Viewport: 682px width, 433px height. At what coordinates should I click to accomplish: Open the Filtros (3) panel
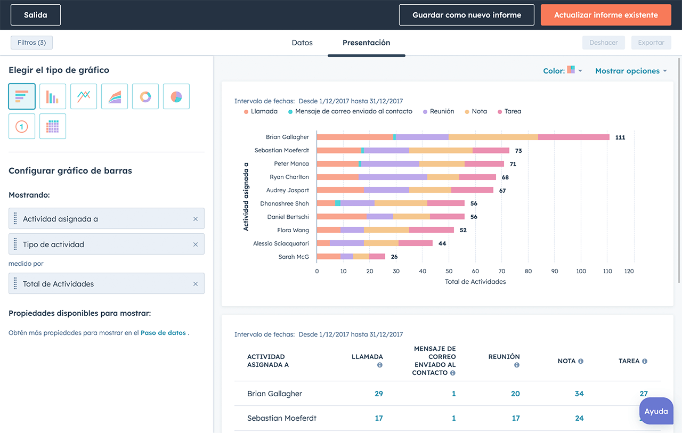(x=31, y=43)
